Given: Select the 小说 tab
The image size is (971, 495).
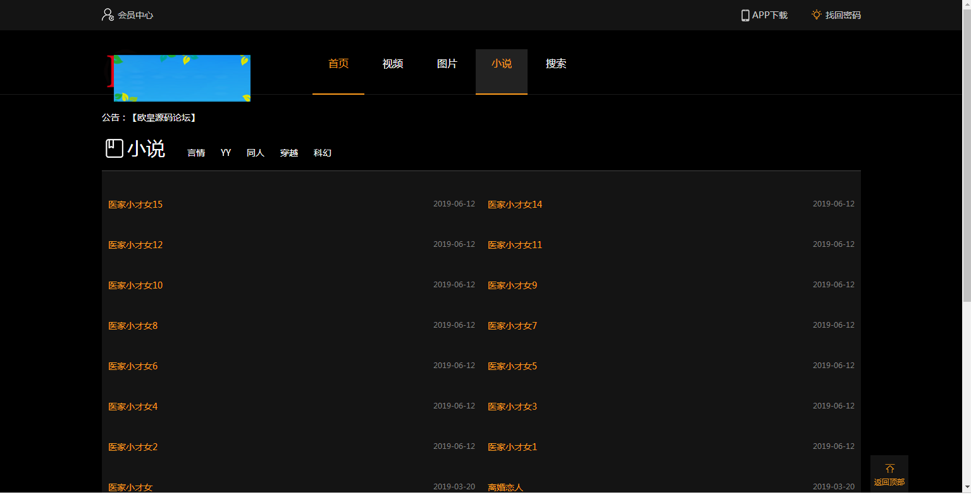Looking at the screenshot, I should [501, 63].
